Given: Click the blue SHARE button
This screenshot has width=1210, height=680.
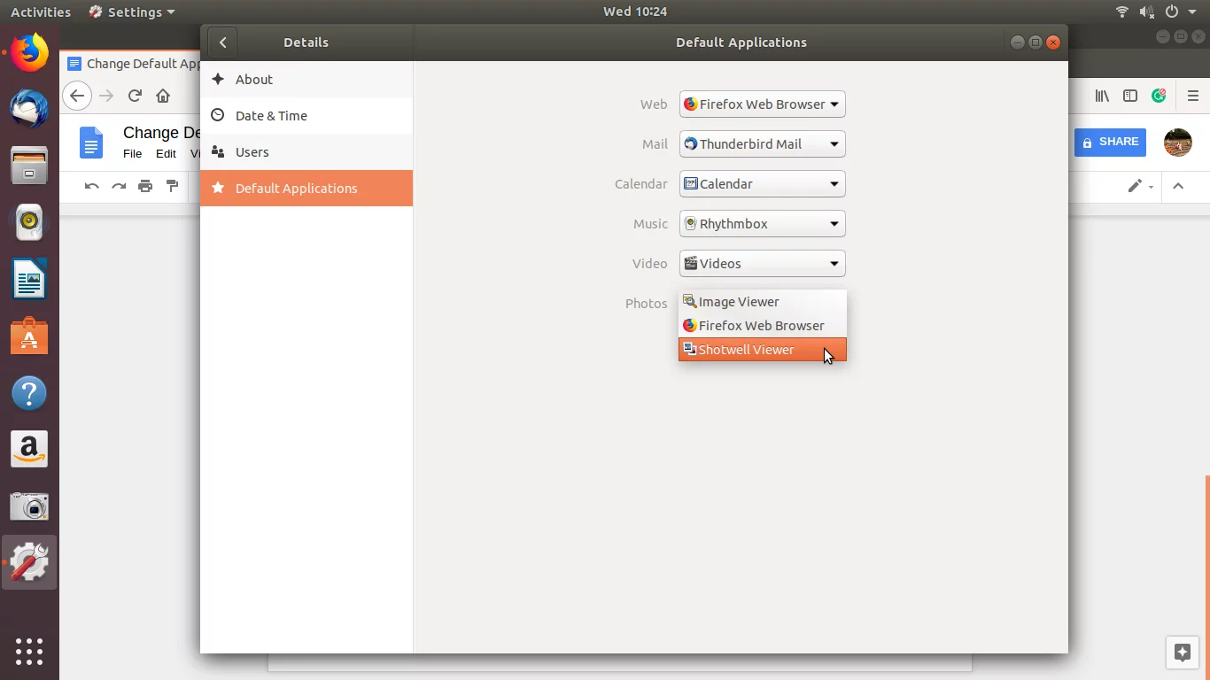Looking at the screenshot, I should point(1110,142).
